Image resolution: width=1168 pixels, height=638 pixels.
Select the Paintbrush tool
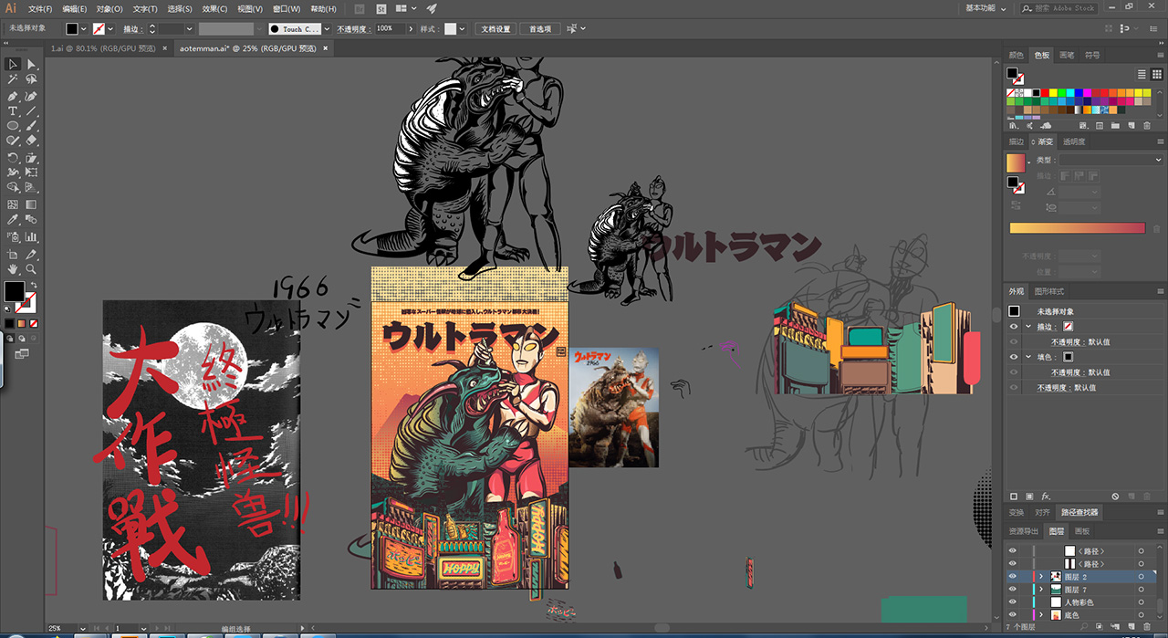31,126
